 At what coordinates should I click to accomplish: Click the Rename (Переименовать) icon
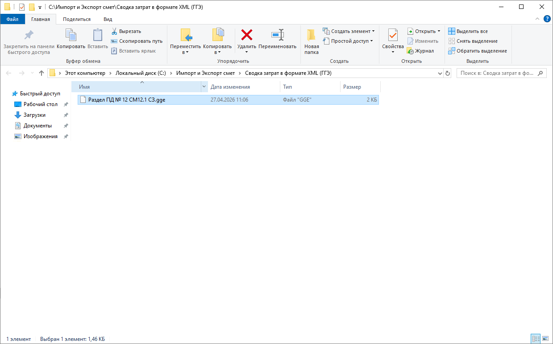tap(277, 35)
